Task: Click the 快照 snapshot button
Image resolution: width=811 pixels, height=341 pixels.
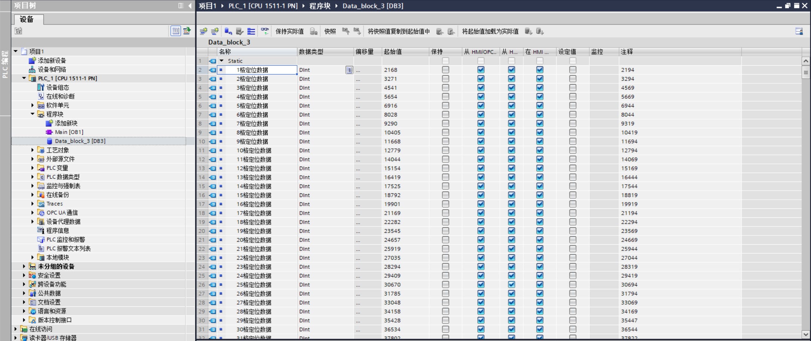Action: 330,31
